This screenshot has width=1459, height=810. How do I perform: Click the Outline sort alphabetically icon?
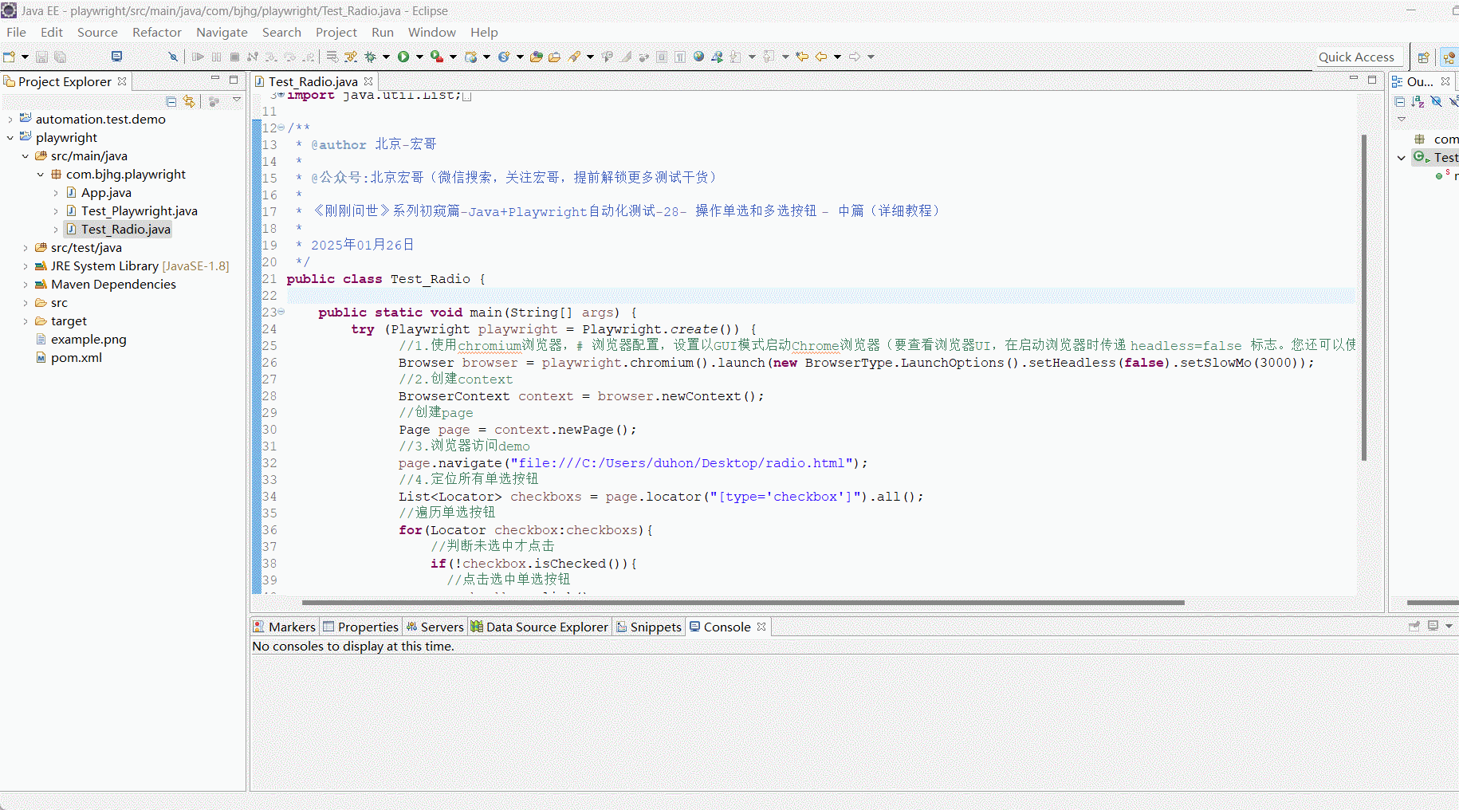click(1418, 101)
